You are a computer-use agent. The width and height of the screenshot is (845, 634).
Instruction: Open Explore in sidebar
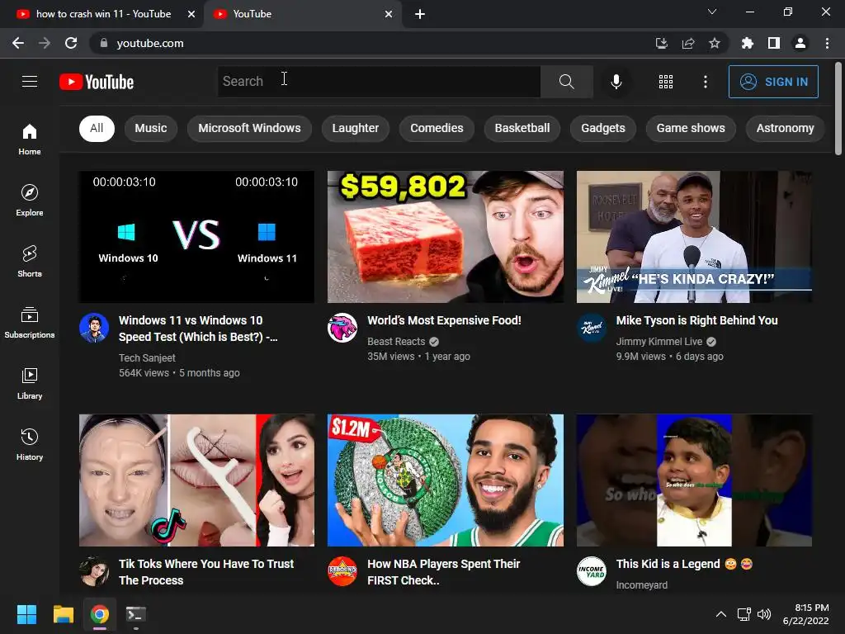[30, 200]
